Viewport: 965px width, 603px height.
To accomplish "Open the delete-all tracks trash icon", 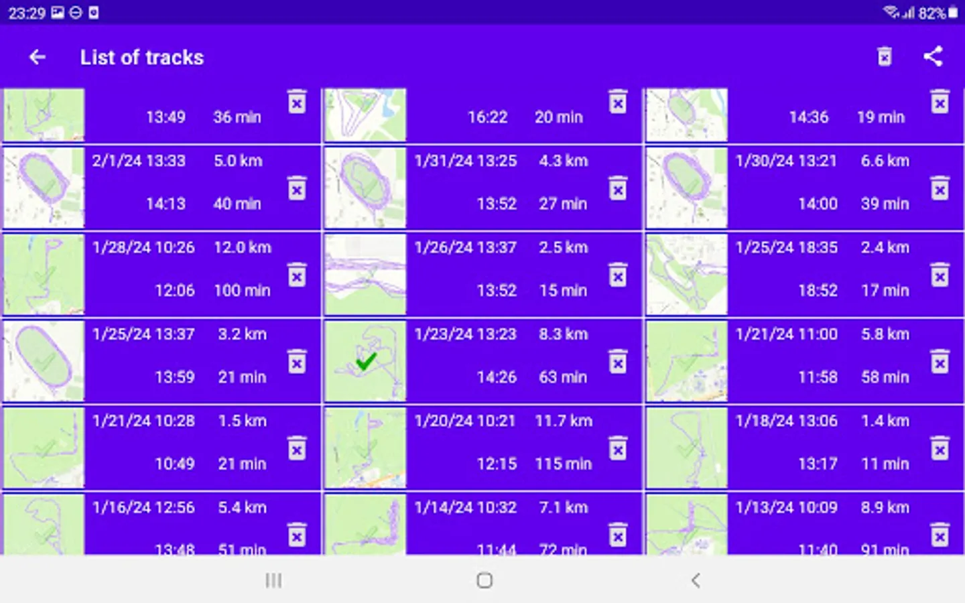I will point(885,57).
